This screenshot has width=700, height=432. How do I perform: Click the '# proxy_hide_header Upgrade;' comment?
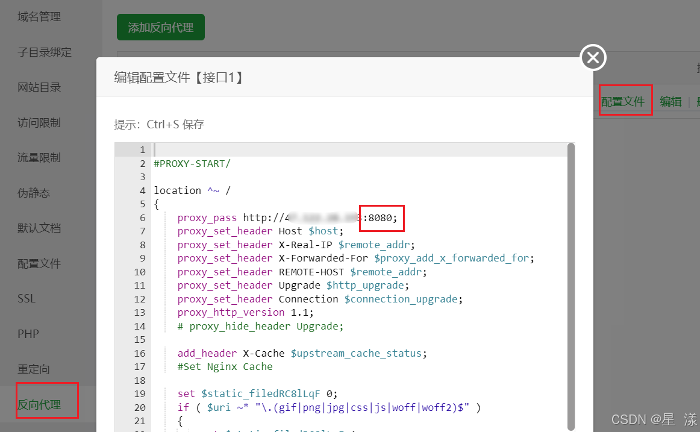(260, 326)
